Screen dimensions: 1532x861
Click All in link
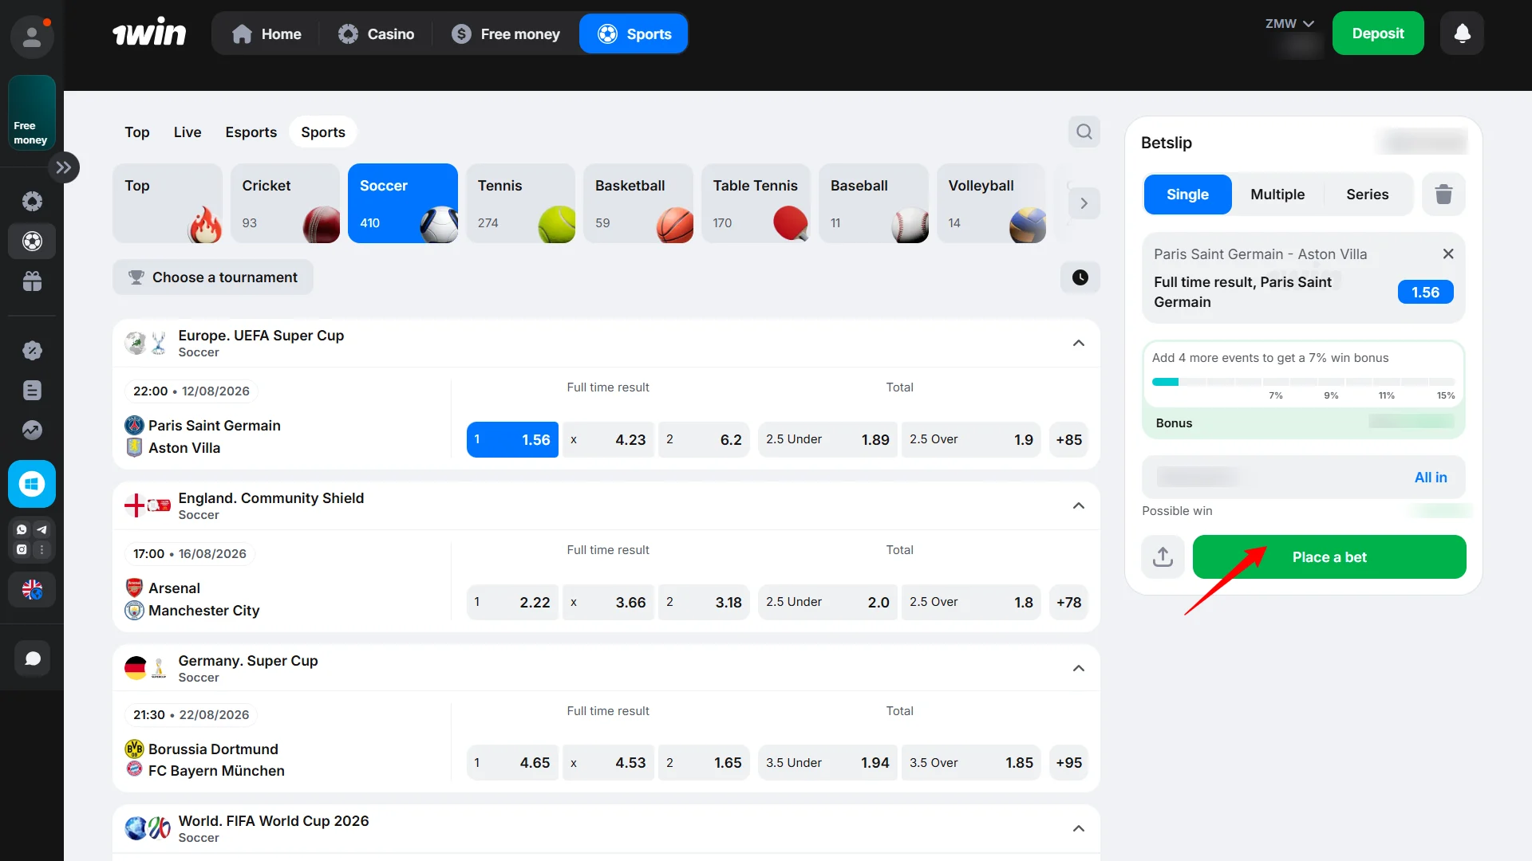1431,477
